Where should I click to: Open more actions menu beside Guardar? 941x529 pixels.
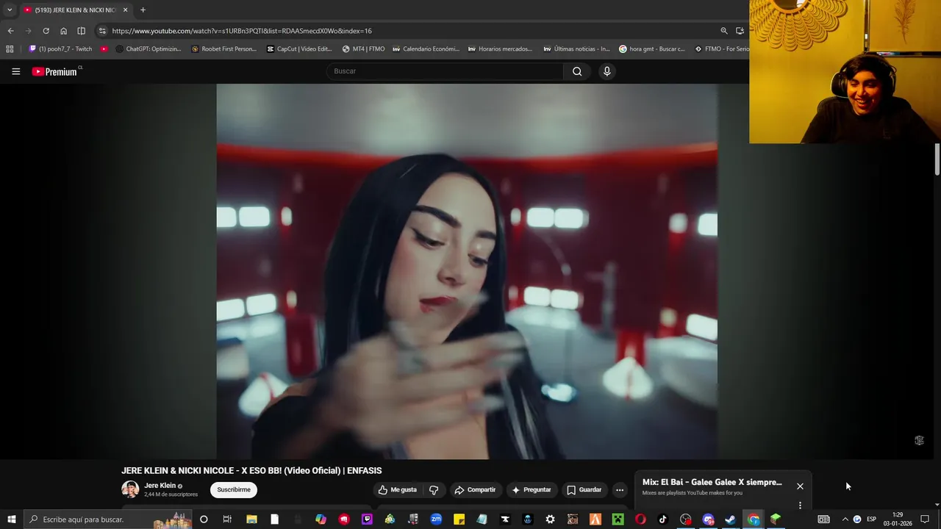(x=620, y=490)
